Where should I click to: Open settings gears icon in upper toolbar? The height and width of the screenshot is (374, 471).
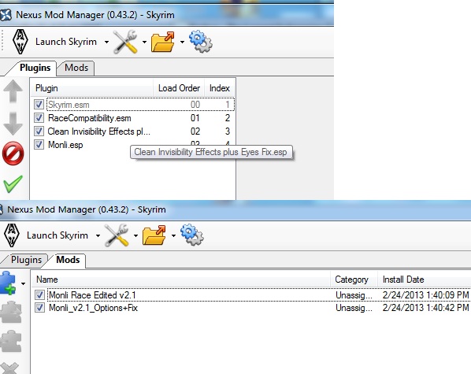pos(200,42)
